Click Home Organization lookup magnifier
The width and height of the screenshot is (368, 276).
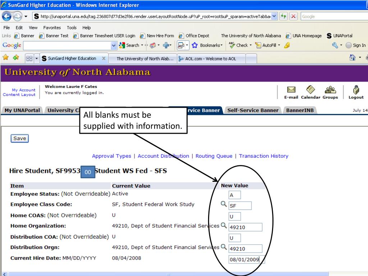[x=224, y=226]
